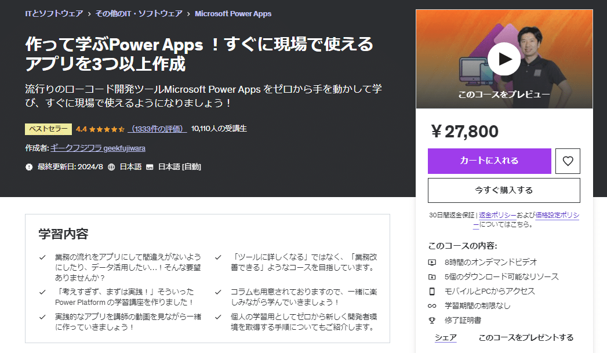Click このコースの内容: heading
Viewport: 607px width, 353px height.
463,246
